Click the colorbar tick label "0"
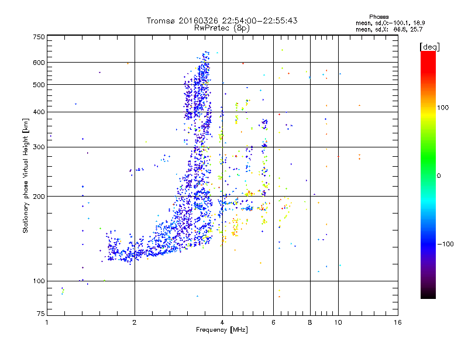468x351 pixels. point(439,176)
